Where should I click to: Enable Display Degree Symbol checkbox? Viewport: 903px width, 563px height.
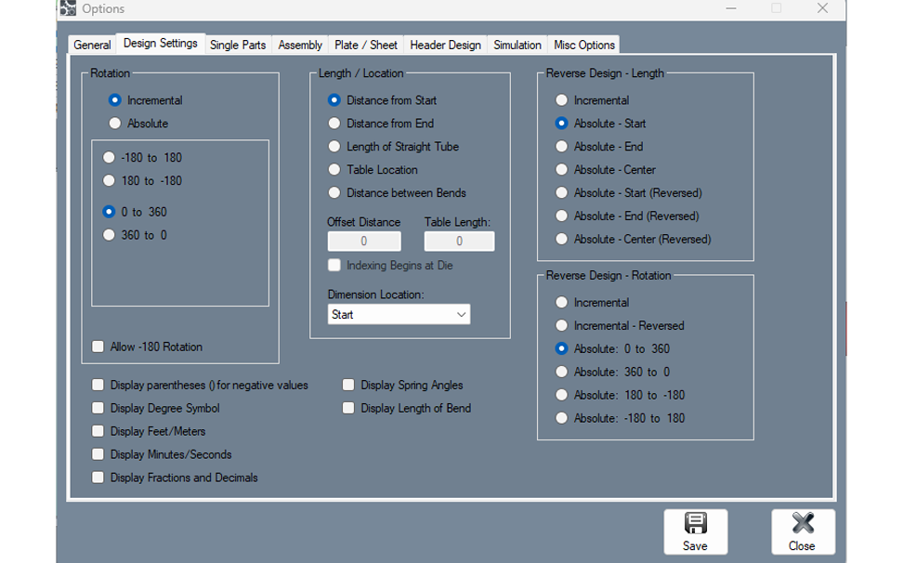(156, 408)
